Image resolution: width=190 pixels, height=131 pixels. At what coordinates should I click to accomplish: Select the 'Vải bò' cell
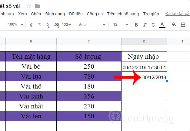(31, 66)
